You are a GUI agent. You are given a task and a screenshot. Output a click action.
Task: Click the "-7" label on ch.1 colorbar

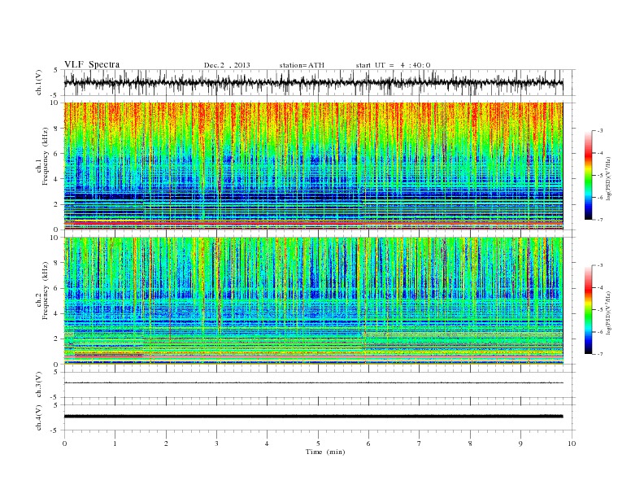[600, 220]
